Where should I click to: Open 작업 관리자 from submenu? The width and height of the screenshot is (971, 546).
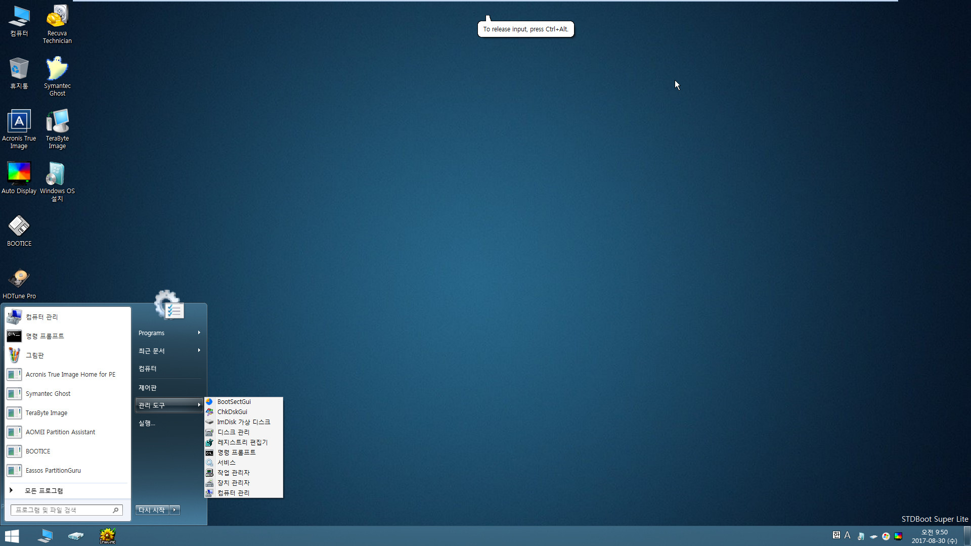[x=244, y=473]
